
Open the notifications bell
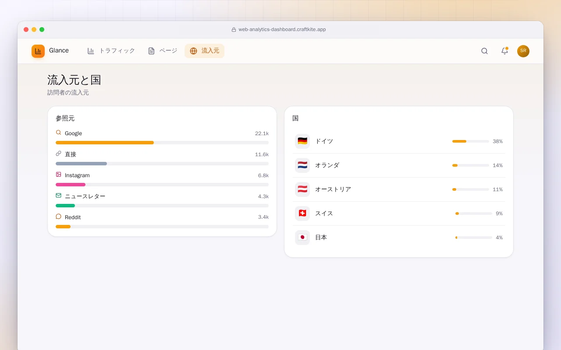504,51
